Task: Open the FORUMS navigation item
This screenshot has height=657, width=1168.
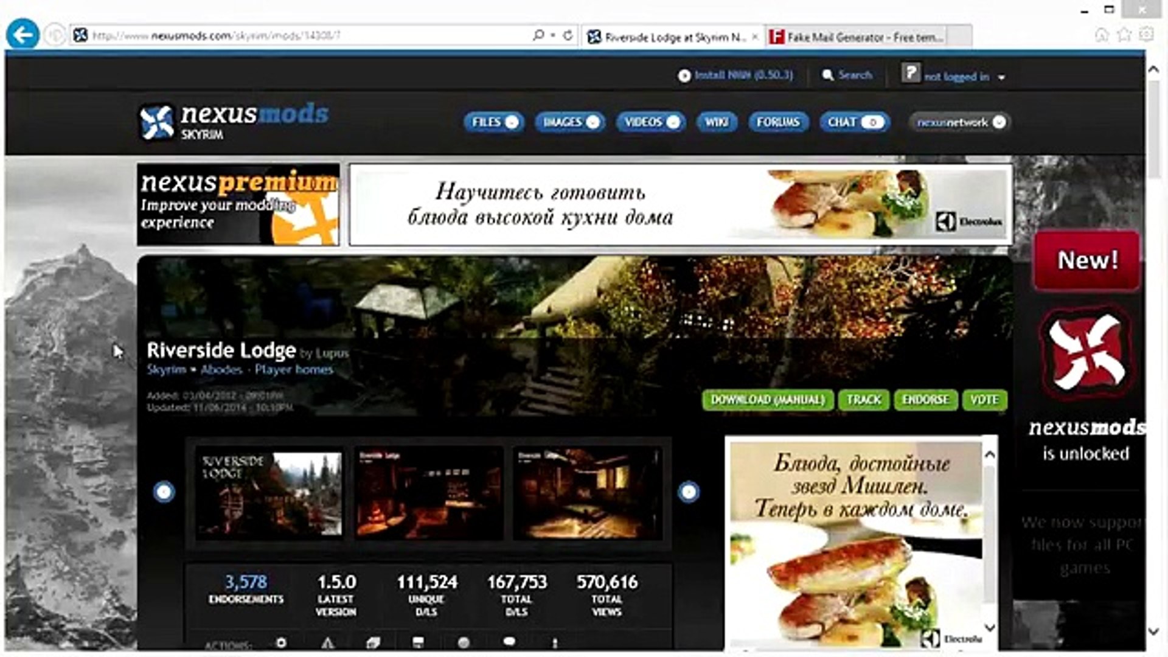Action: click(x=778, y=122)
